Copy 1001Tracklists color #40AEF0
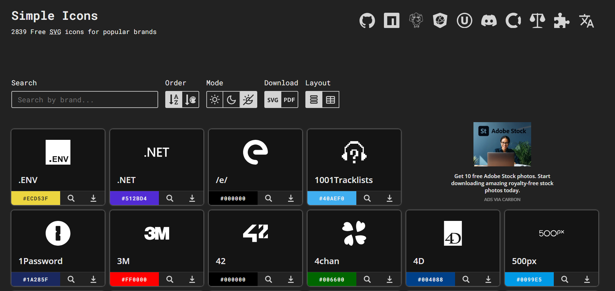Viewport: 615px width, 291px height. (x=332, y=198)
